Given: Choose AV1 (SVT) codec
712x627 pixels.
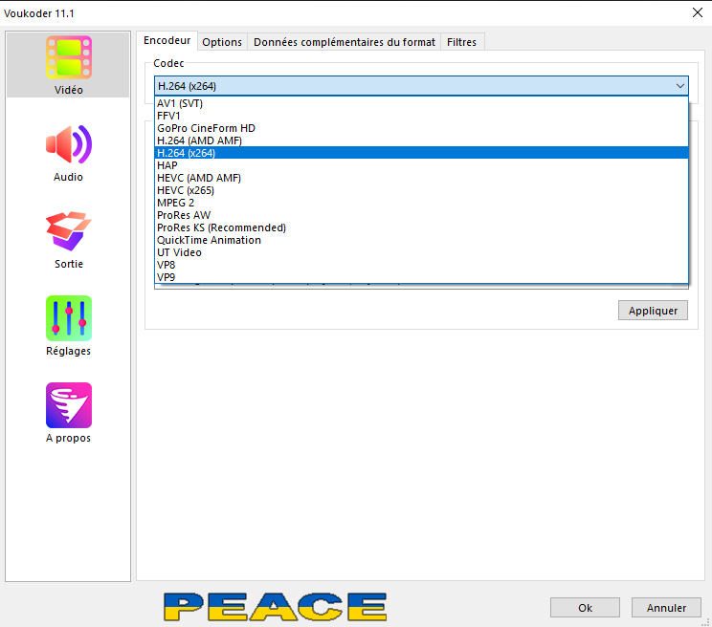Looking at the screenshot, I should click(421, 103).
